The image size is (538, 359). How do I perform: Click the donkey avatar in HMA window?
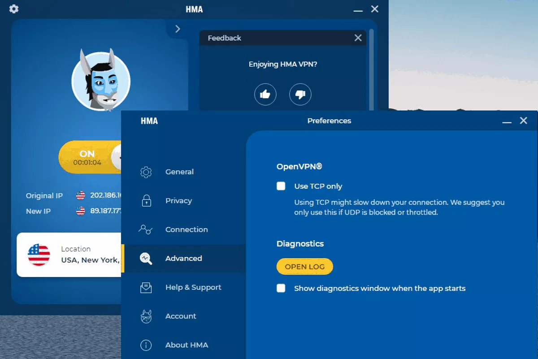[x=101, y=81]
